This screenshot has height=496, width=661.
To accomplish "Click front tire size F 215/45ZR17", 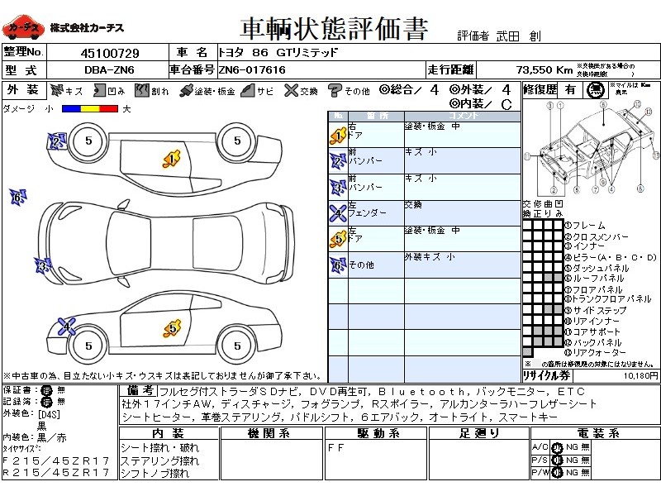I will click(55, 460).
